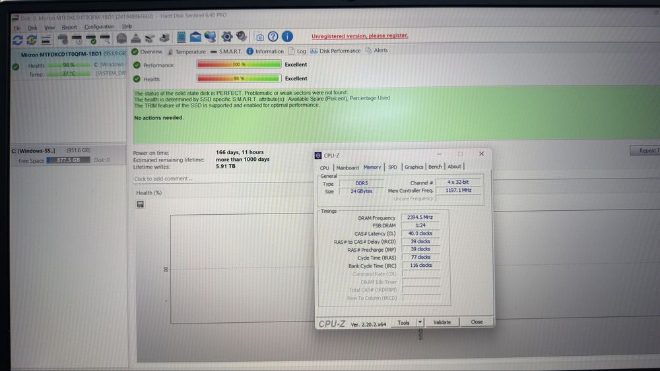Open the File menu
The image size is (660, 371).
point(17,28)
